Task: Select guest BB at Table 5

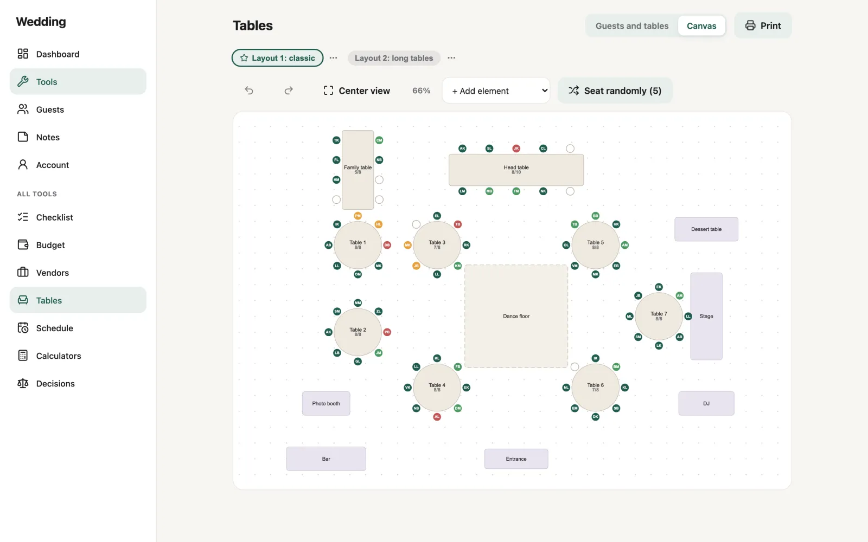Action: tap(596, 216)
